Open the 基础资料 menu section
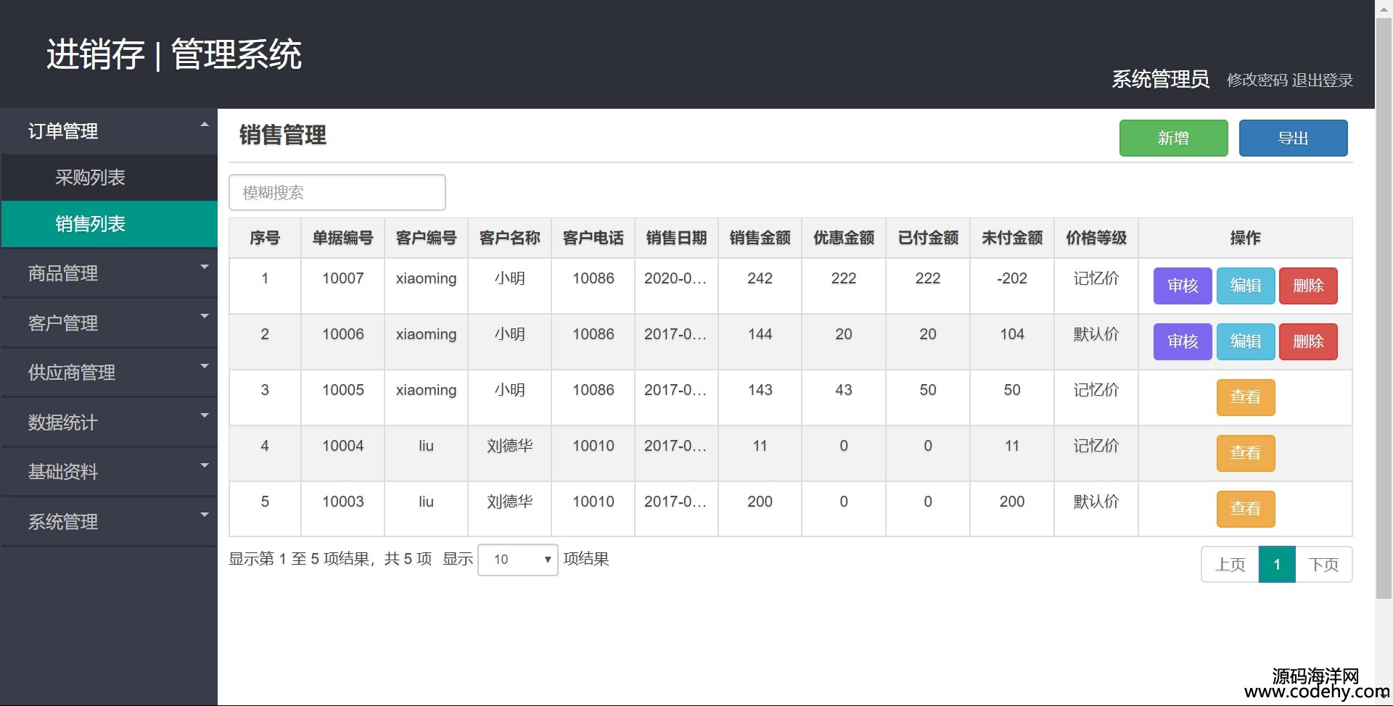The height and width of the screenshot is (706, 1393). [110, 472]
